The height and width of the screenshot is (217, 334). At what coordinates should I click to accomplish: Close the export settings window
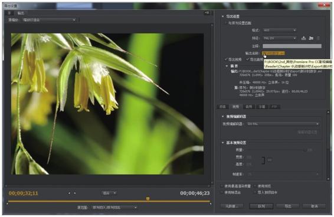pos(324,5)
